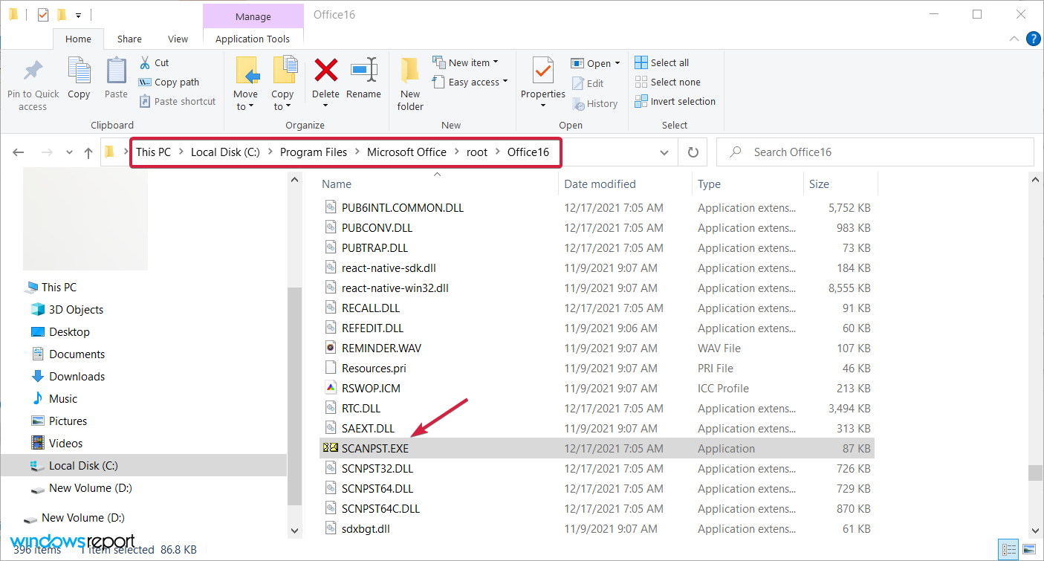Open Quick Access Toolbar customize arrow
This screenshot has width=1044, height=561.
[79, 16]
